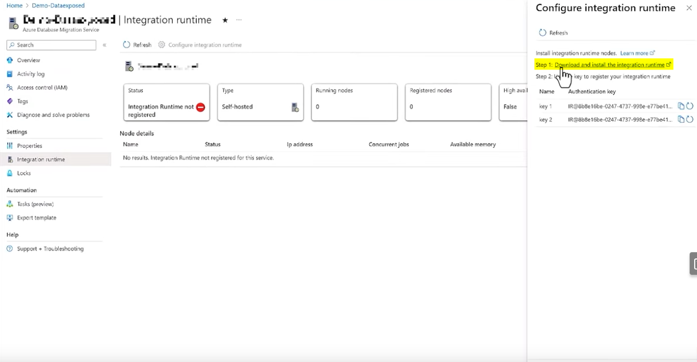Regenerate the authentication key for key 2

point(690,119)
